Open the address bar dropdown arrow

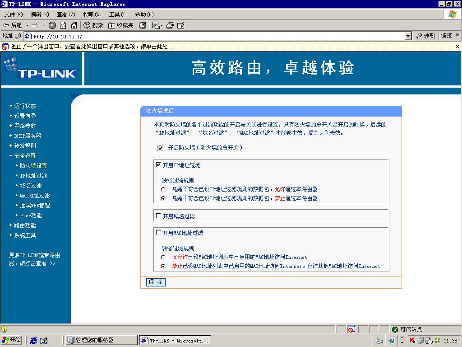point(408,36)
